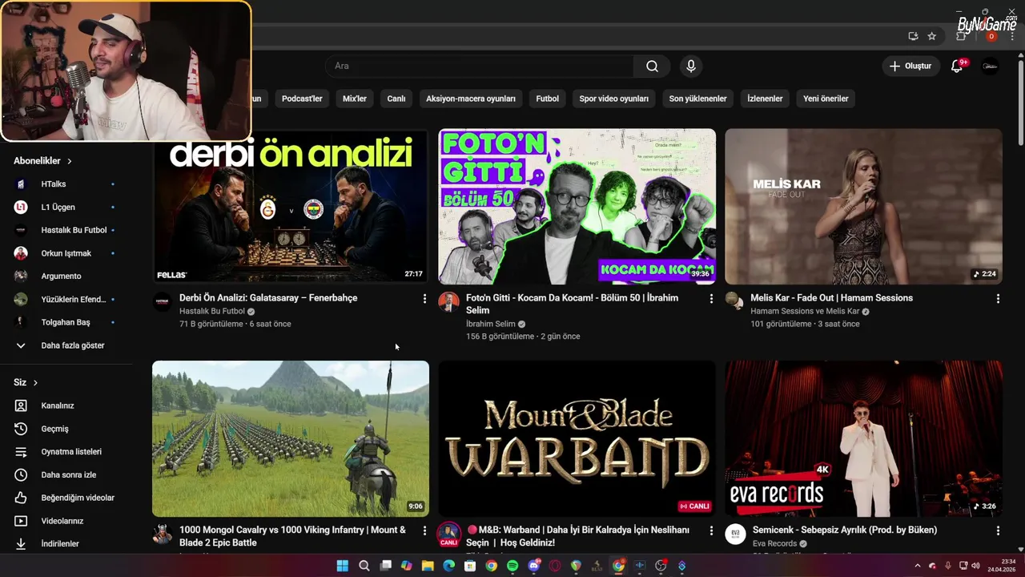Open the YouTube notifications bell
This screenshot has height=577, width=1025.
(957, 66)
